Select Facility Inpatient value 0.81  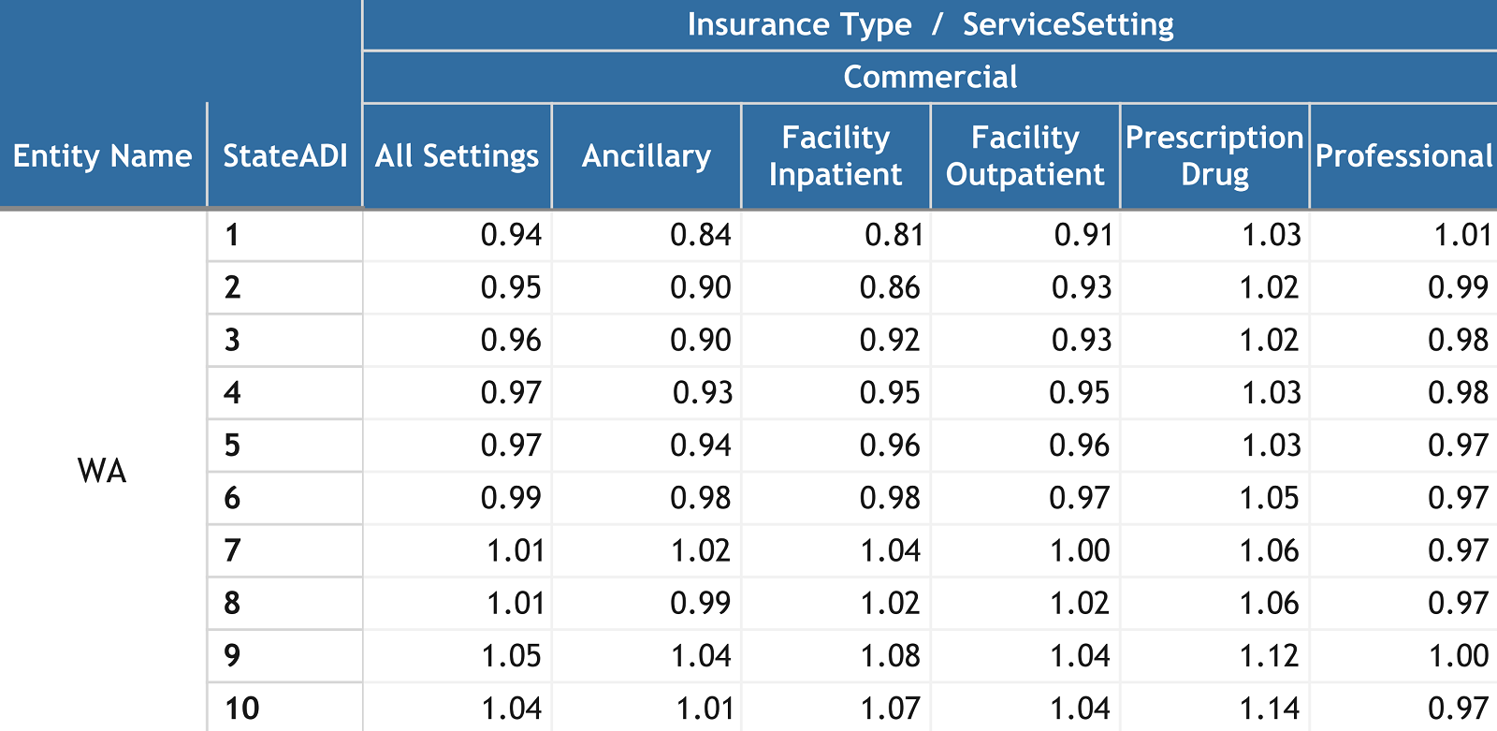[894, 235]
